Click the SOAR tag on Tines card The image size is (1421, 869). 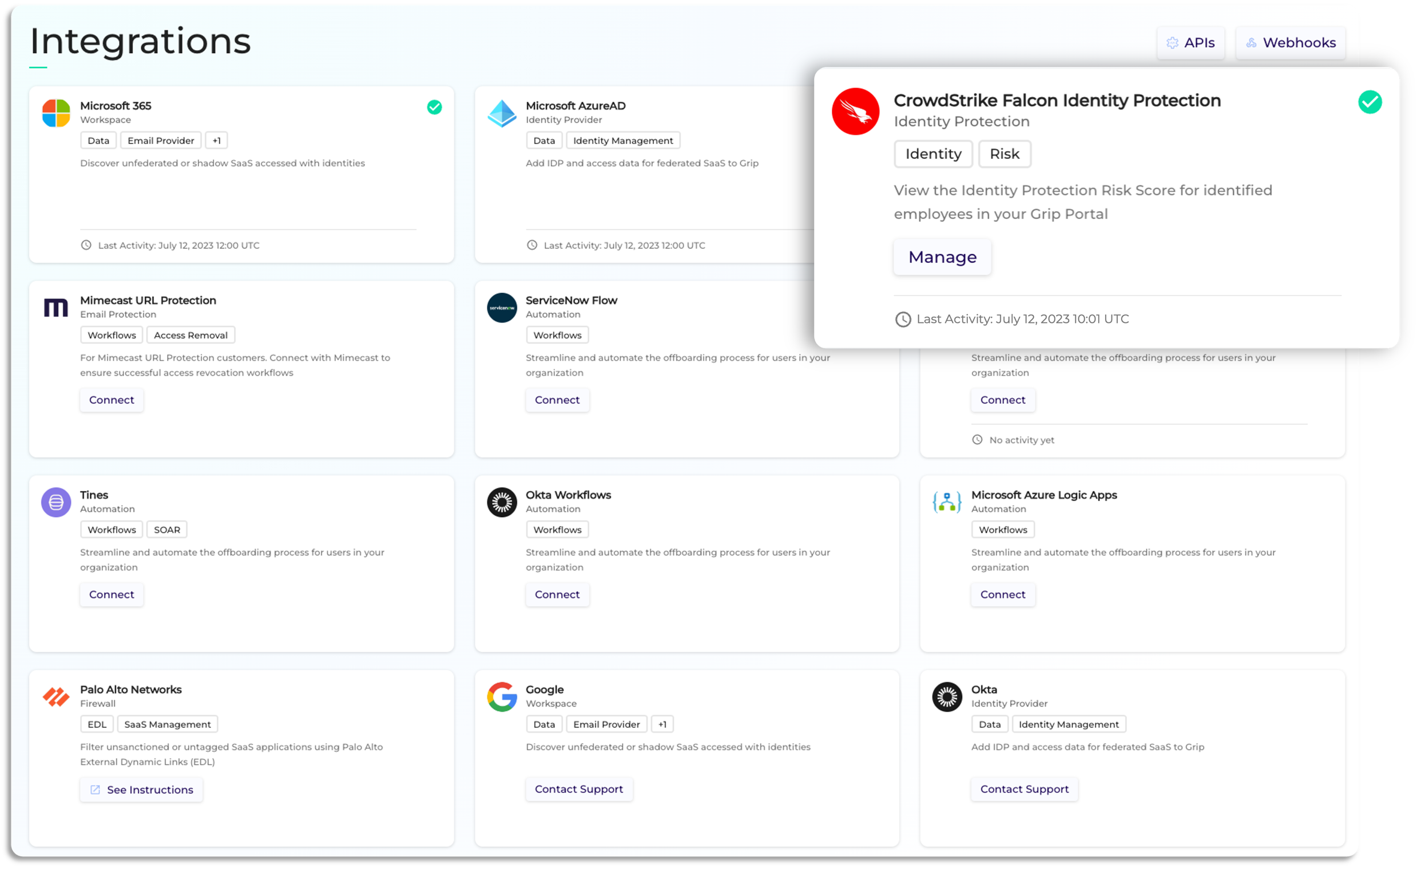point(167,529)
